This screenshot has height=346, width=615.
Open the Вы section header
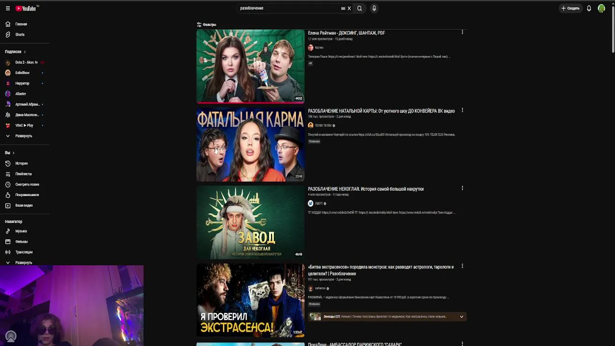tap(10, 153)
